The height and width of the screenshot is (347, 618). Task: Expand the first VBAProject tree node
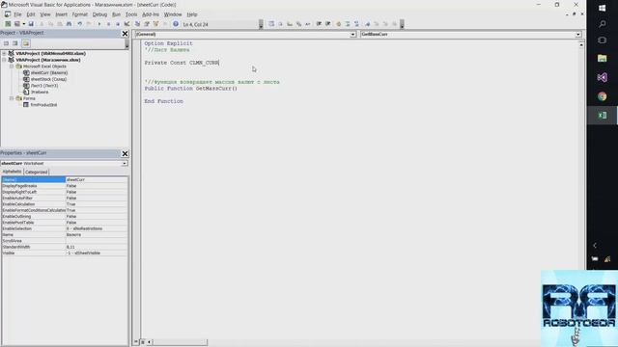pos(4,53)
